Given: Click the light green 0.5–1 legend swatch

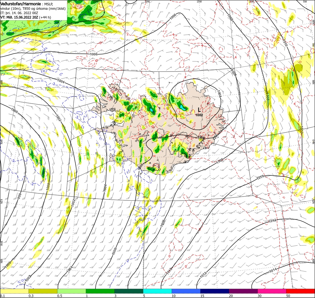Looking at the screenshot, I should (72, 291).
